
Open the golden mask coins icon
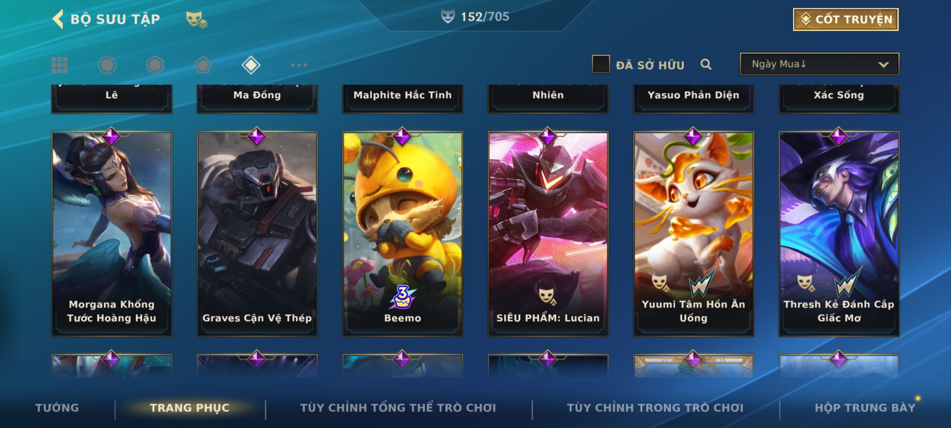(197, 19)
